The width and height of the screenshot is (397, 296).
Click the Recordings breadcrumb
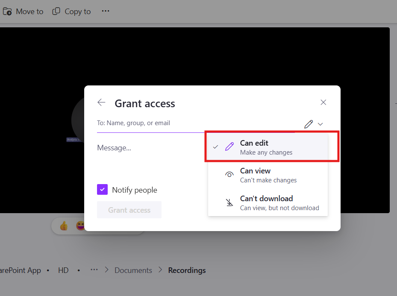187,270
